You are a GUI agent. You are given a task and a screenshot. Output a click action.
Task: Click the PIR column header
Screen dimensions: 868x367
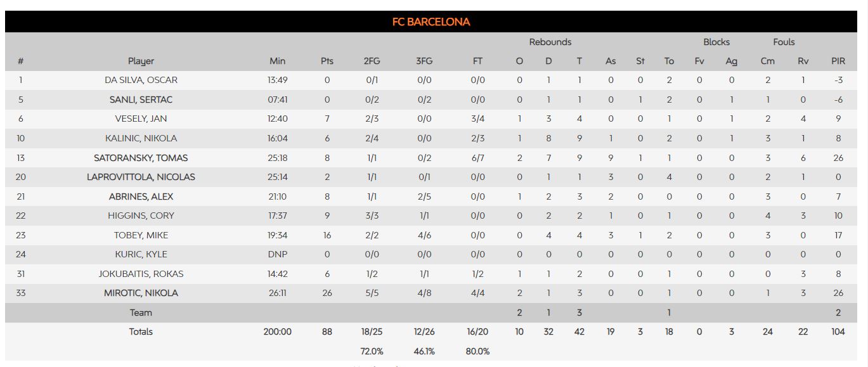pos(838,61)
